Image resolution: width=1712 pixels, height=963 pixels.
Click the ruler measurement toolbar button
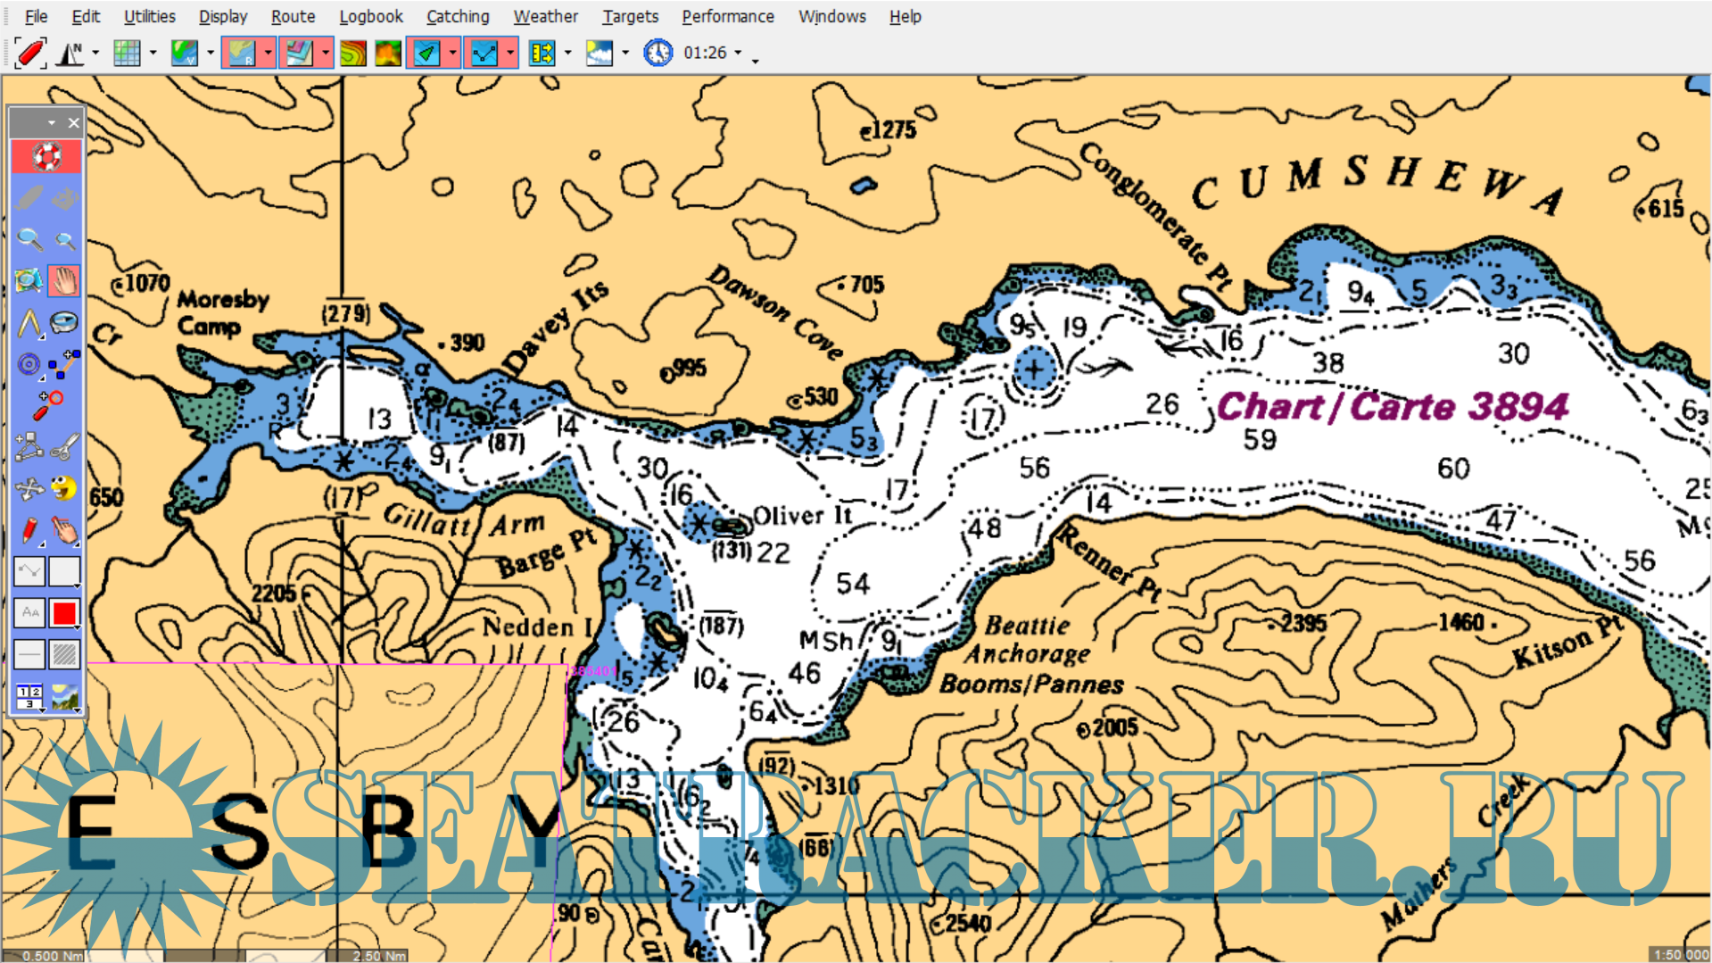541,53
